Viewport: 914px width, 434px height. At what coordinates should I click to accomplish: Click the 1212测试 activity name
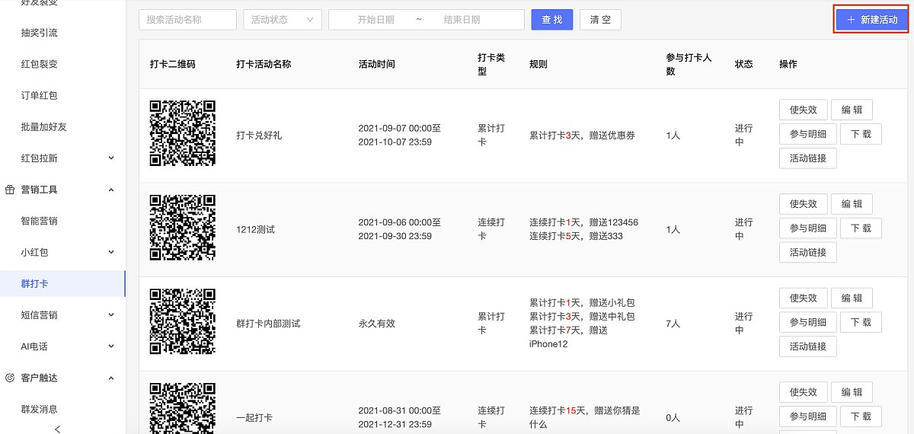click(256, 229)
